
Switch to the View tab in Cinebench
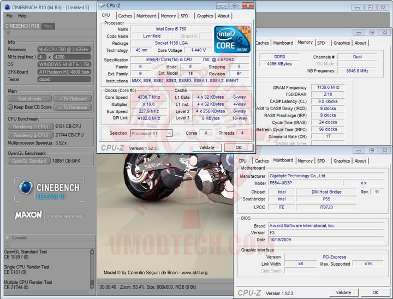48,26
